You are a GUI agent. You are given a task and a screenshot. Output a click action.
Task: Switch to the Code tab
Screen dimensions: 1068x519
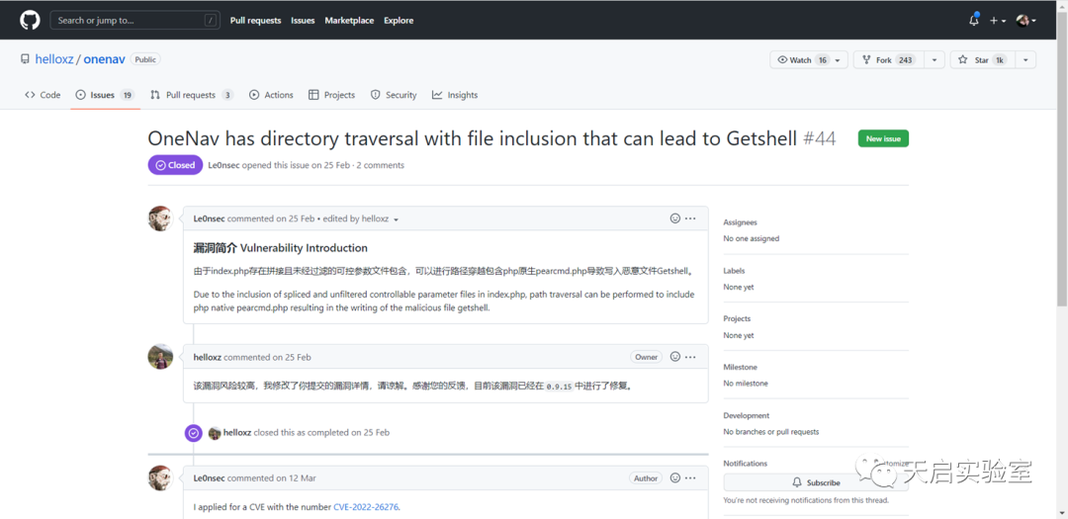point(43,95)
